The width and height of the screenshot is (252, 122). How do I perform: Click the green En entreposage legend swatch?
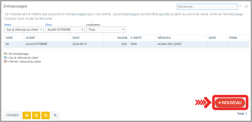[5, 54]
